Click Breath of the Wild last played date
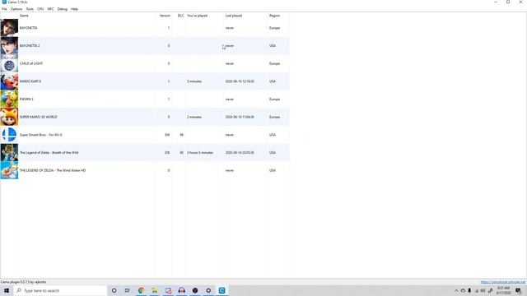527x296 pixels. point(240,152)
